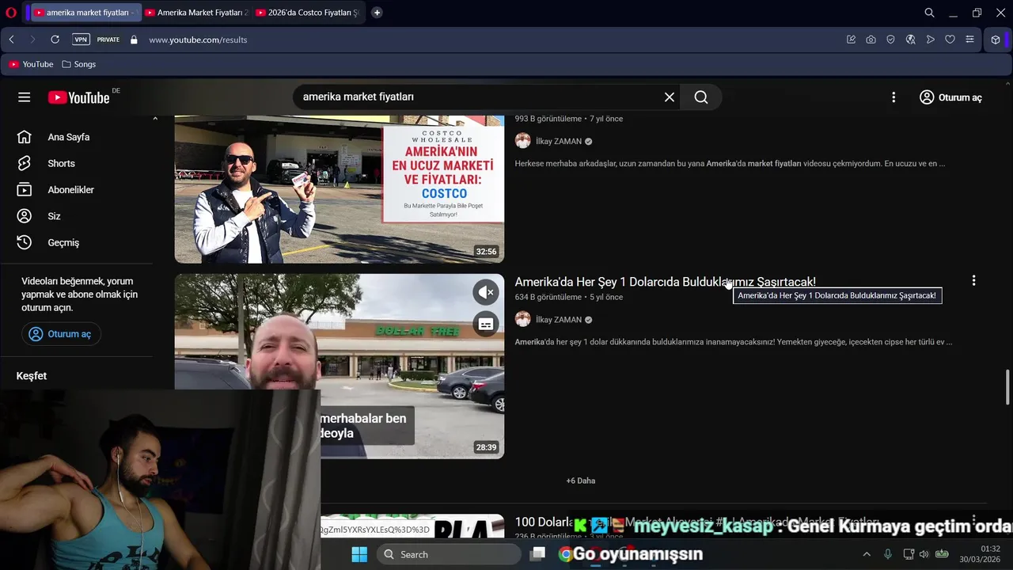Clear the search query with X
Image resolution: width=1013 pixels, height=570 pixels.
(670, 97)
